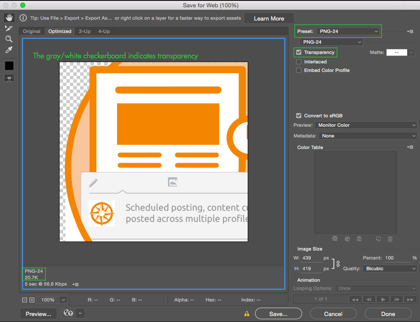
Task: Select the Hand tool
Action: [9, 18]
